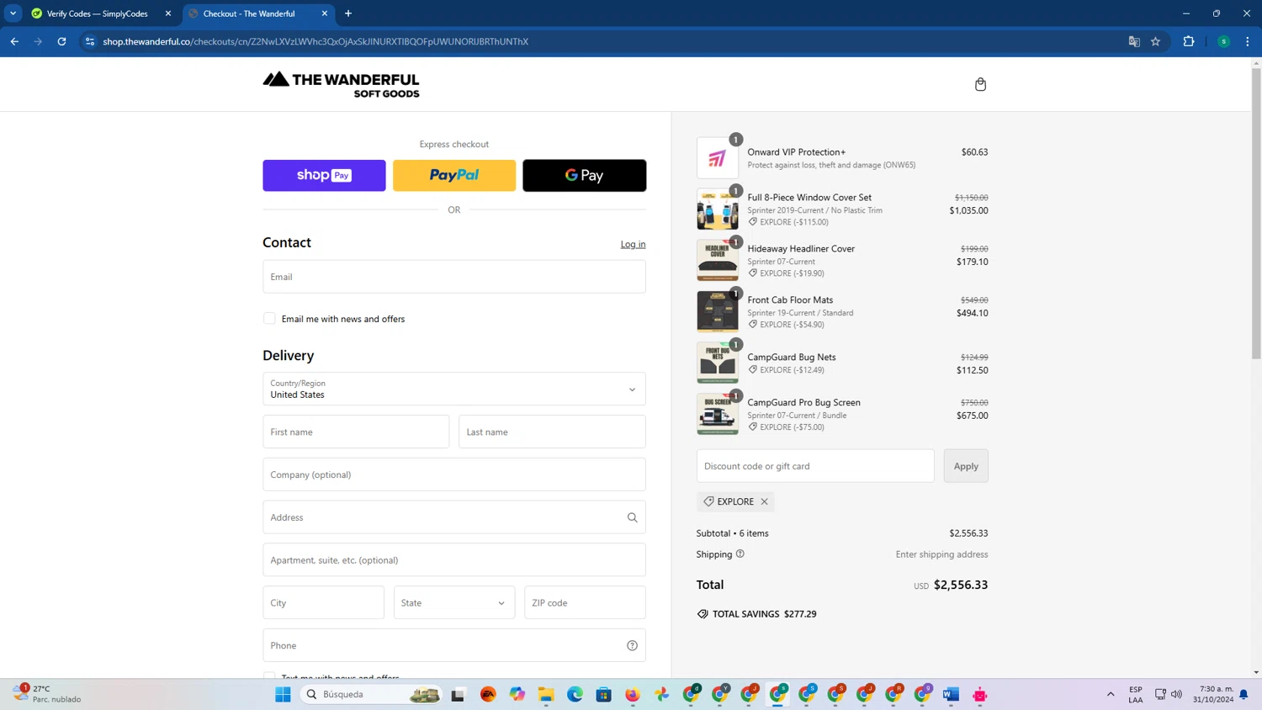Click The Wanderful Soft Goods logo
Image resolution: width=1262 pixels, height=710 pixels.
point(341,84)
